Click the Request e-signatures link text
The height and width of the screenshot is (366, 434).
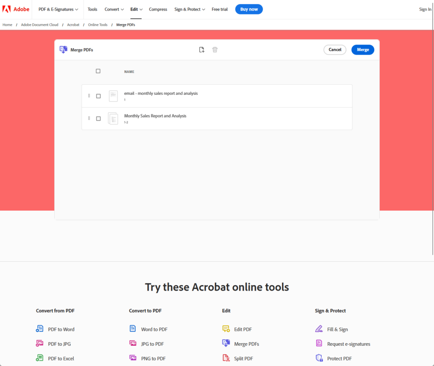click(348, 344)
